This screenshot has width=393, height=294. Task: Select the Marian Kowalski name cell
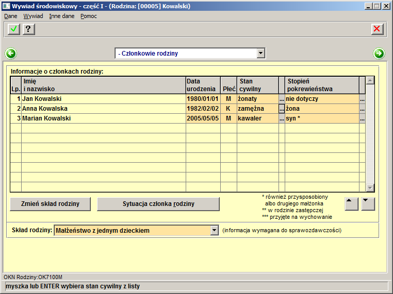tap(104, 118)
